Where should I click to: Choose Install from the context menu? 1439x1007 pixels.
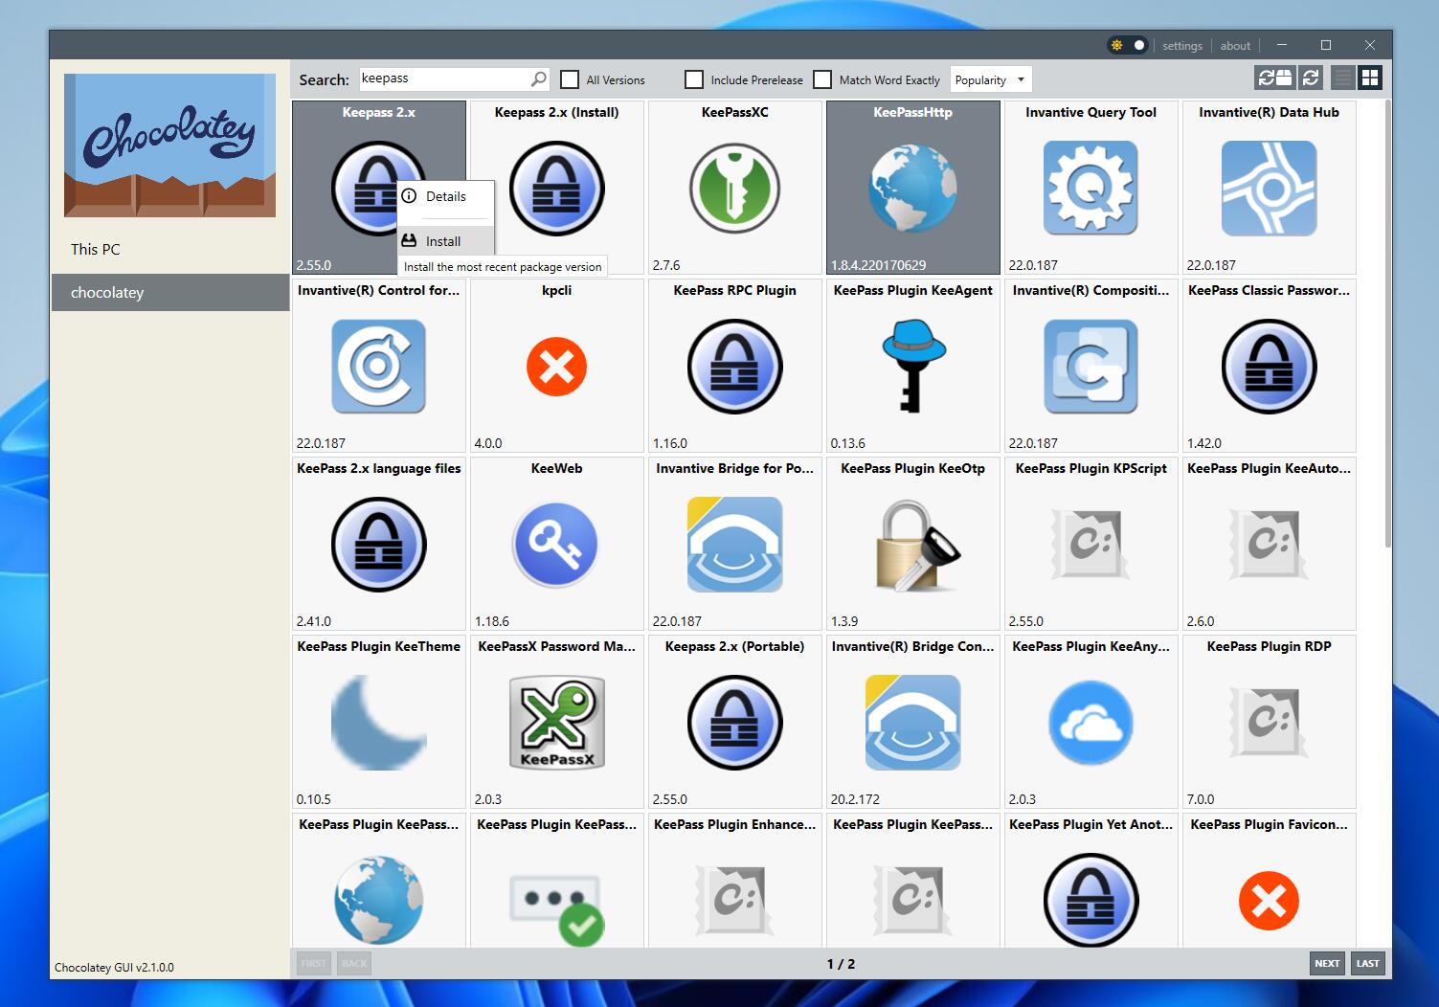pyautogui.click(x=446, y=241)
